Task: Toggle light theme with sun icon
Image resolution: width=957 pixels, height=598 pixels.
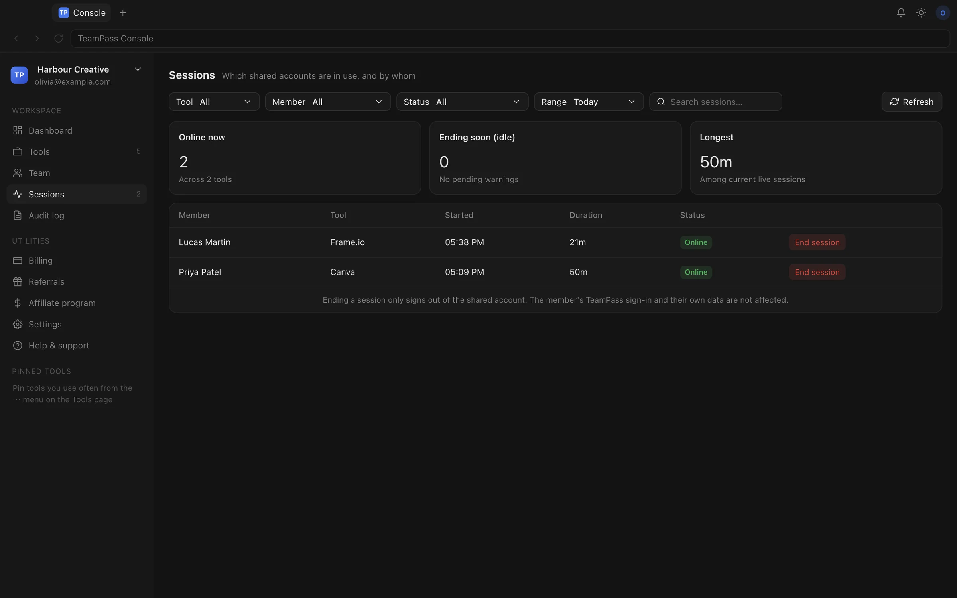Action: (x=921, y=13)
